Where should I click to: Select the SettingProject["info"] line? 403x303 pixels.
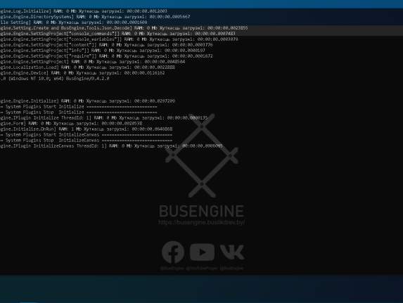pos(103,51)
